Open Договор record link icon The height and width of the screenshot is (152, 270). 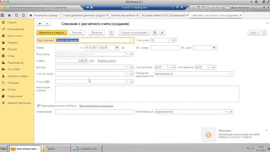tap(132, 67)
